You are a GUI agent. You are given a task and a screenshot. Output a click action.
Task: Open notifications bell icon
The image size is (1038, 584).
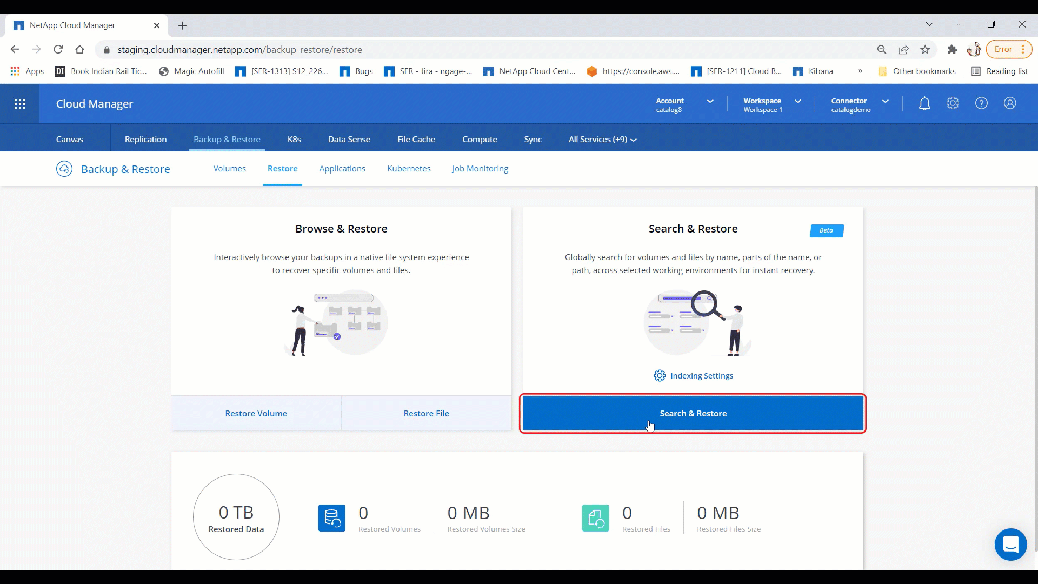coord(924,103)
